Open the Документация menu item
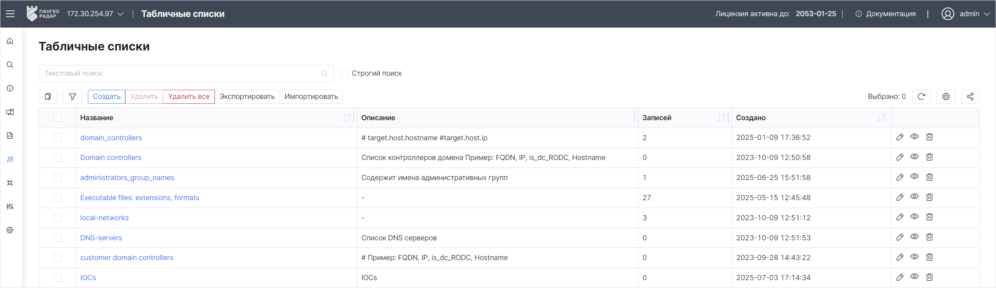996x288 pixels. pos(886,14)
